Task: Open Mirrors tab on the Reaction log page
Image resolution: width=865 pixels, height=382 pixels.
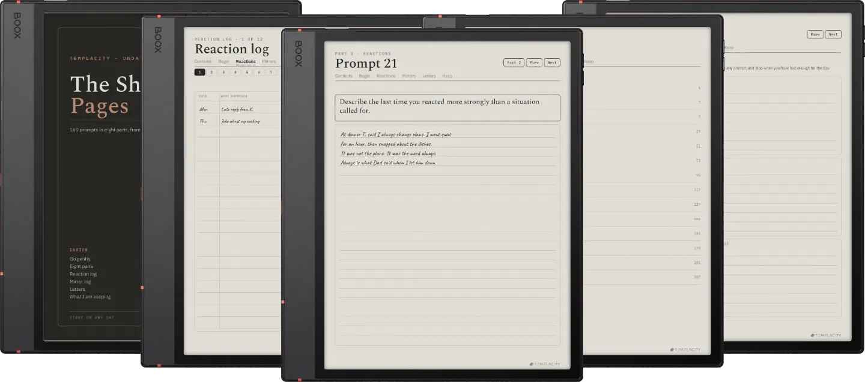Action: click(269, 62)
